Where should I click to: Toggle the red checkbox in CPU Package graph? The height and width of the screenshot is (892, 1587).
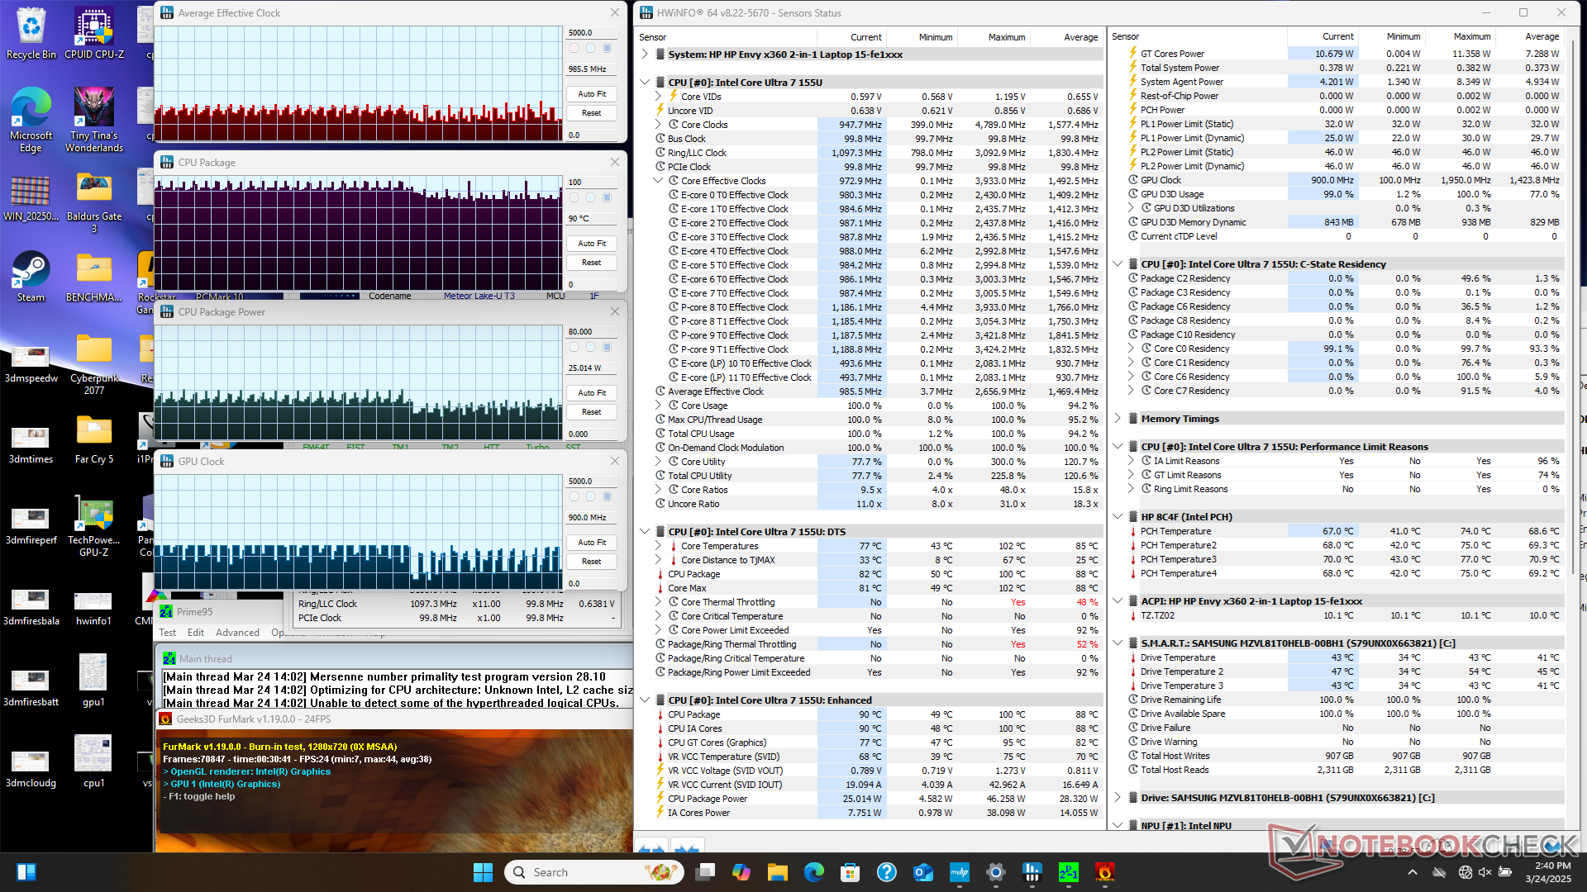(x=574, y=198)
